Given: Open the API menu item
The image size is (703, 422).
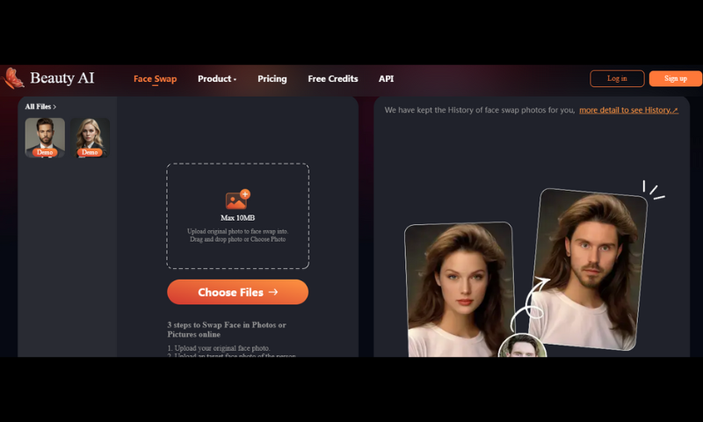Looking at the screenshot, I should (386, 79).
